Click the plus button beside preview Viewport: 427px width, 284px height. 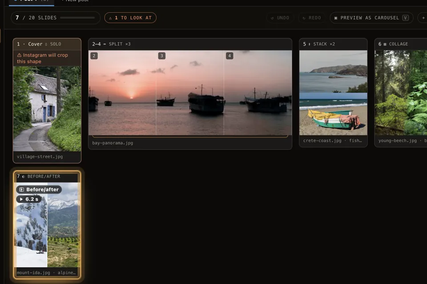tap(423, 18)
